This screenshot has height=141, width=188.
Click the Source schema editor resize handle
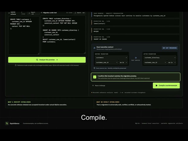click(38, 53)
